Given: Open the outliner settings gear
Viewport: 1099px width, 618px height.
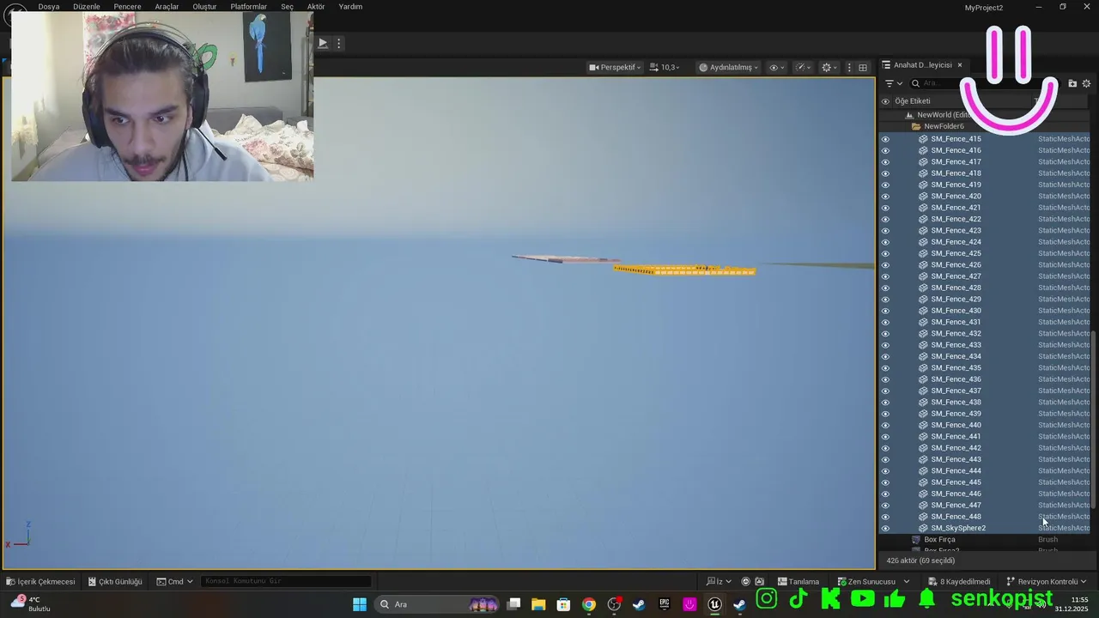Looking at the screenshot, I should (1086, 83).
